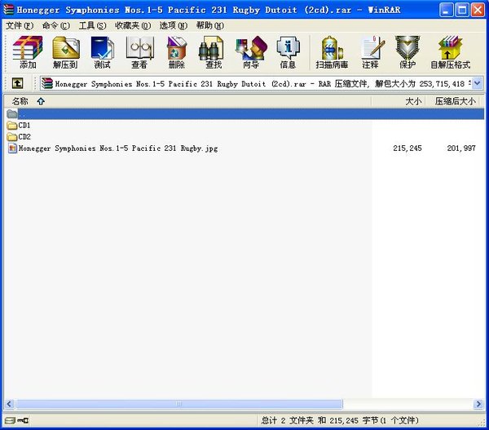Click the 添加 (Add) toolbar icon
Viewport: 489px width, 430px height.
coord(28,52)
